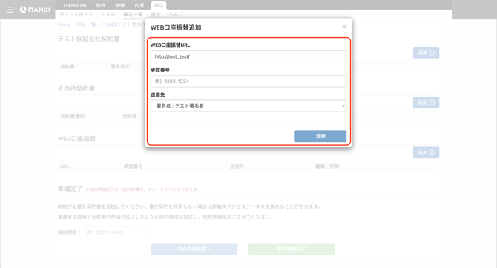The height and width of the screenshot is (268, 497).
Task: Close the WEB口座振替追加 dialog
Action: [344, 27]
